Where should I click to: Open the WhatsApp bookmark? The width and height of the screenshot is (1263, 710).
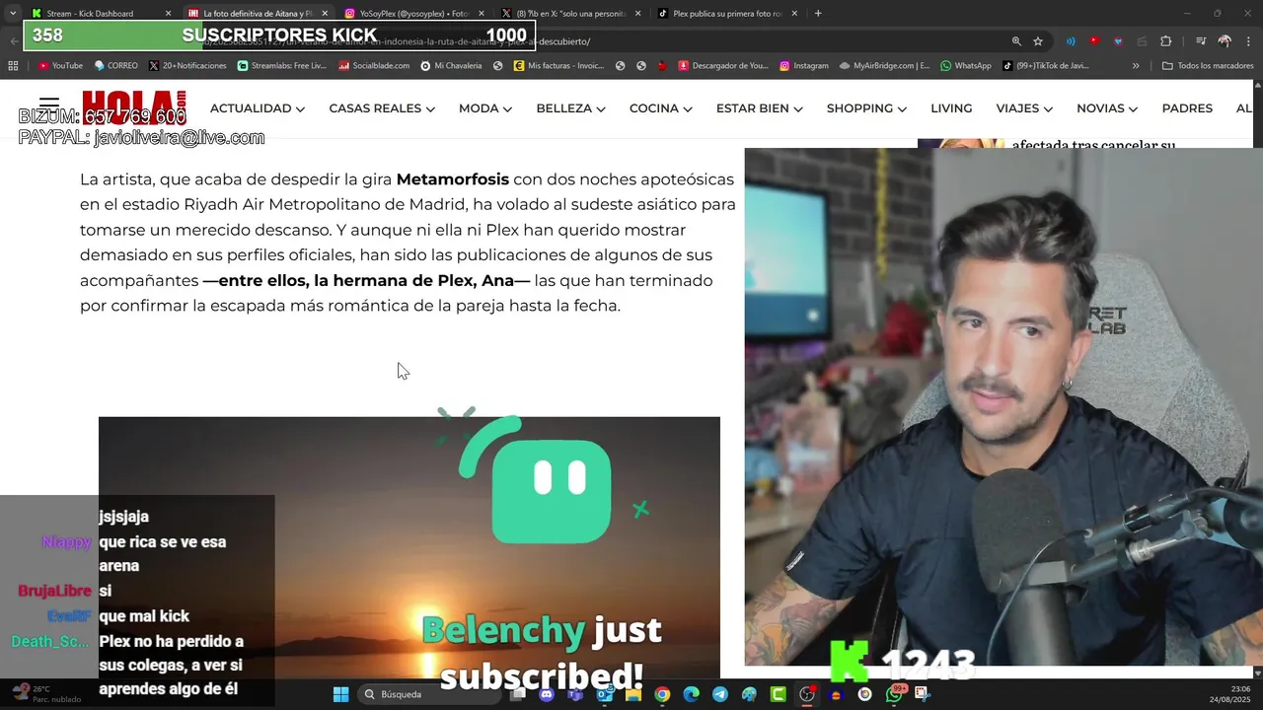[966, 66]
